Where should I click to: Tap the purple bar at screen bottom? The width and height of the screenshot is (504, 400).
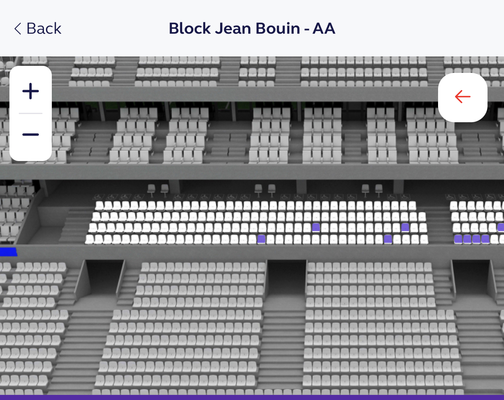click(252, 397)
